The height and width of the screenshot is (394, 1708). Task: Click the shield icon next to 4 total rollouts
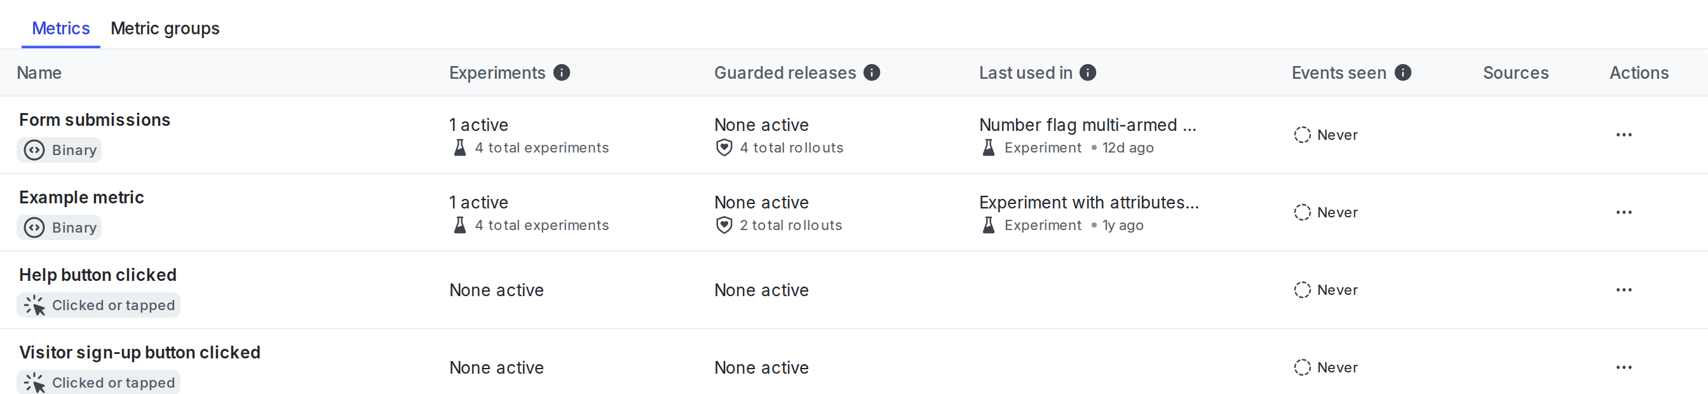tap(726, 147)
